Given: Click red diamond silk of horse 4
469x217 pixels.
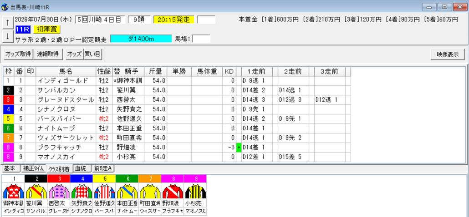Looking at the screenshot, I should click(82, 192).
